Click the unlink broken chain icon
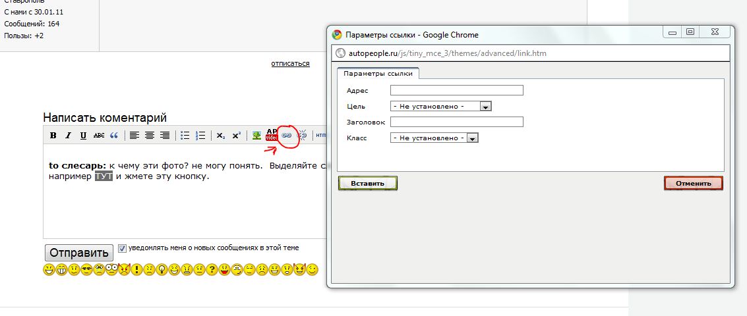This screenshot has width=747, height=316. (x=302, y=136)
